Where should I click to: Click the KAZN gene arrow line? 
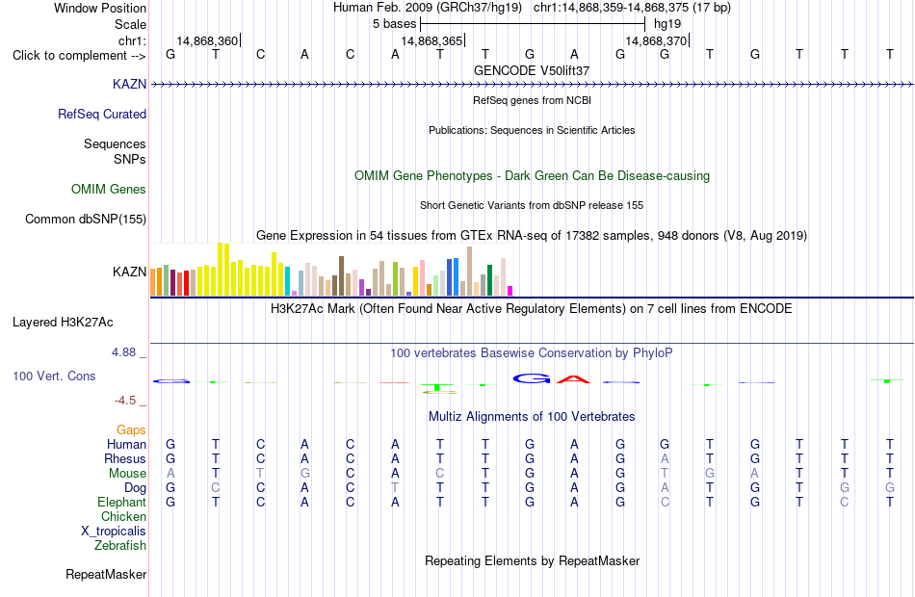point(532,85)
